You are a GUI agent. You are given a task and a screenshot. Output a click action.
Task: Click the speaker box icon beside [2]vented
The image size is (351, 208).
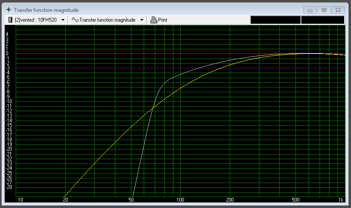click(10, 20)
